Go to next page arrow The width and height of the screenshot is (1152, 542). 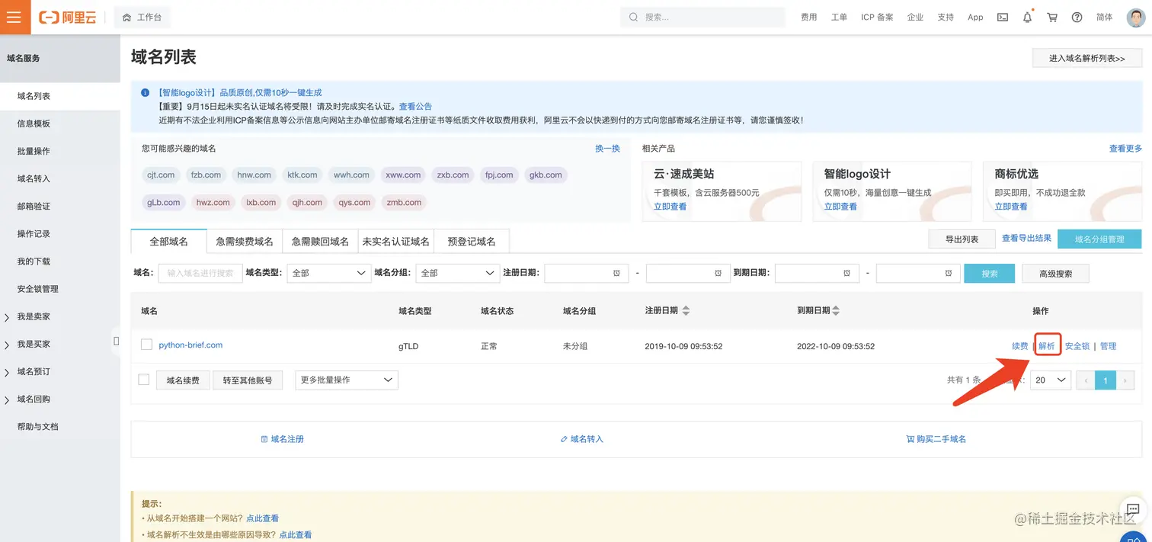click(x=1125, y=380)
